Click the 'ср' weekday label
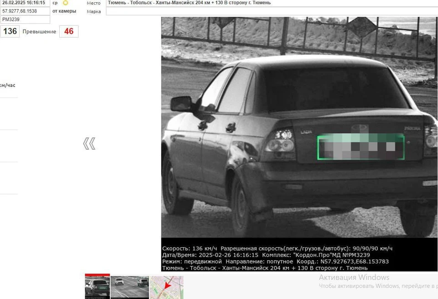 [x=55, y=3]
